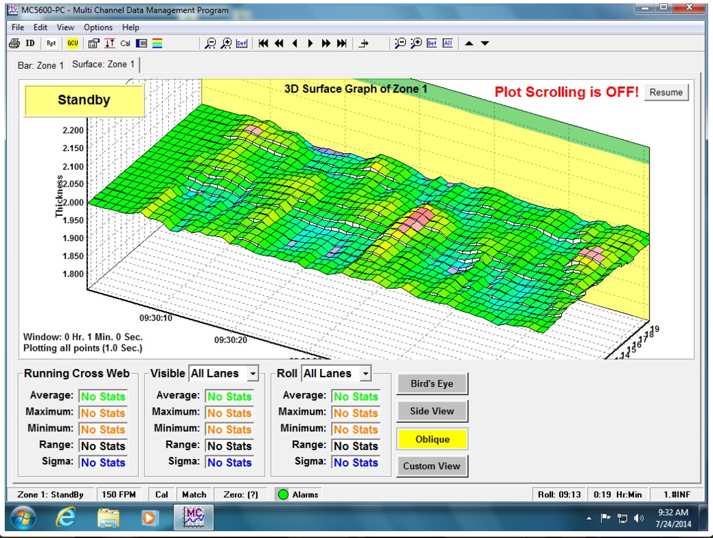
Task: Click the rainbow color bands icon
Action: [157, 44]
